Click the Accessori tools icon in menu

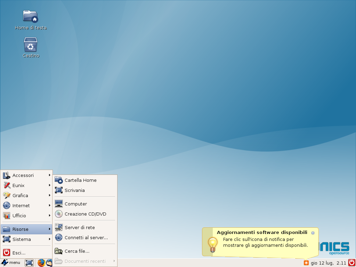(7, 175)
